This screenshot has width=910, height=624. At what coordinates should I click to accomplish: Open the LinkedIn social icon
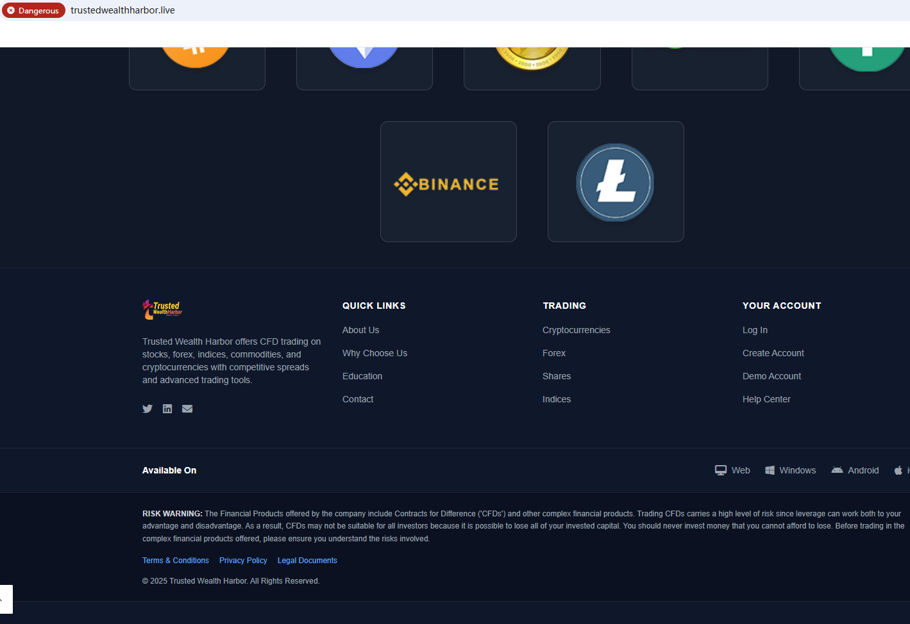pyautogui.click(x=167, y=409)
